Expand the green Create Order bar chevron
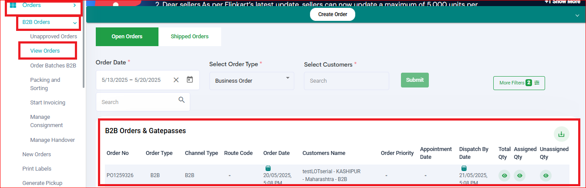This screenshot has width=586, height=188. [577, 15]
